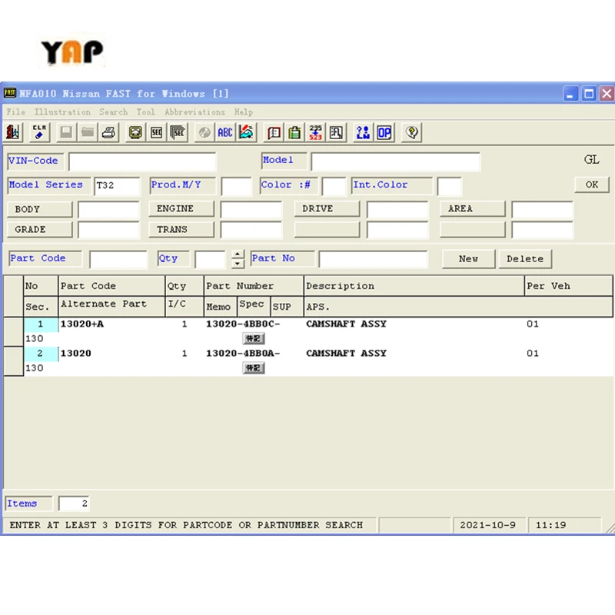The width and height of the screenshot is (615, 615).
Task: Click the VIN-Code input field
Action: (142, 161)
